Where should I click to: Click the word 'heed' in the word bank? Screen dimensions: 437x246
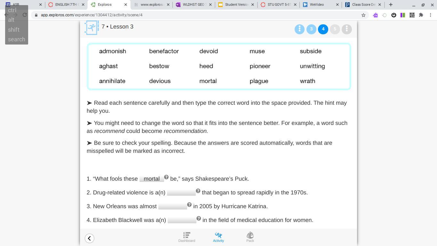coord(206,66)
